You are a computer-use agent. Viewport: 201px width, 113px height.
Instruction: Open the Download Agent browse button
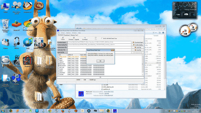click(138, 42)
